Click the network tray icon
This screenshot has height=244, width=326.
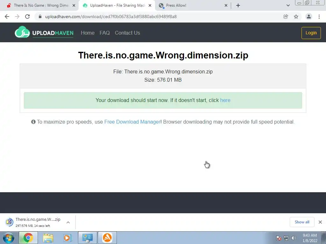(x=286, y=238)
